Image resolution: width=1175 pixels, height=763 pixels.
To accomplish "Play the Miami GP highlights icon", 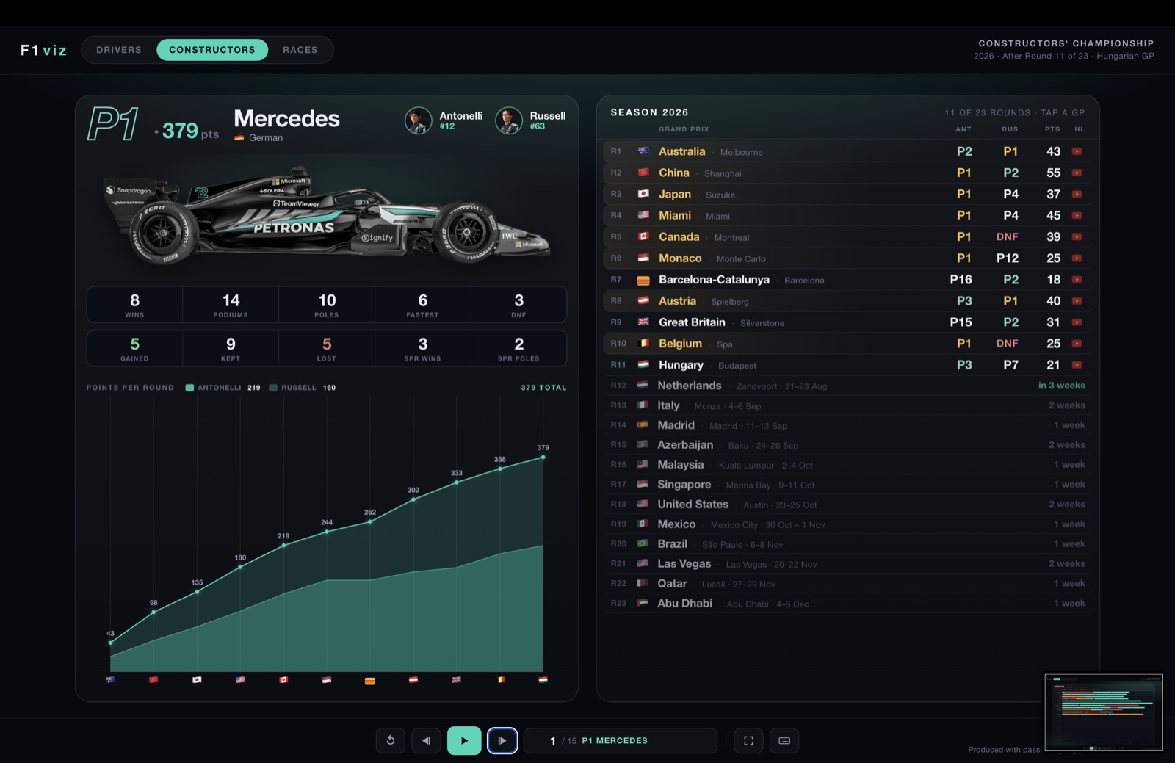I will (1077, 215).
